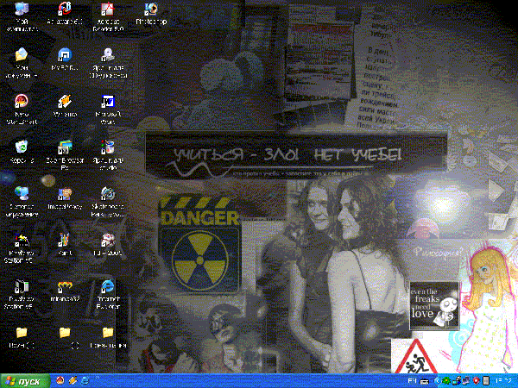This screenshot has width=518, height=388.
Task: Open the green flower tray icon
Action: [x=446, y=381]
